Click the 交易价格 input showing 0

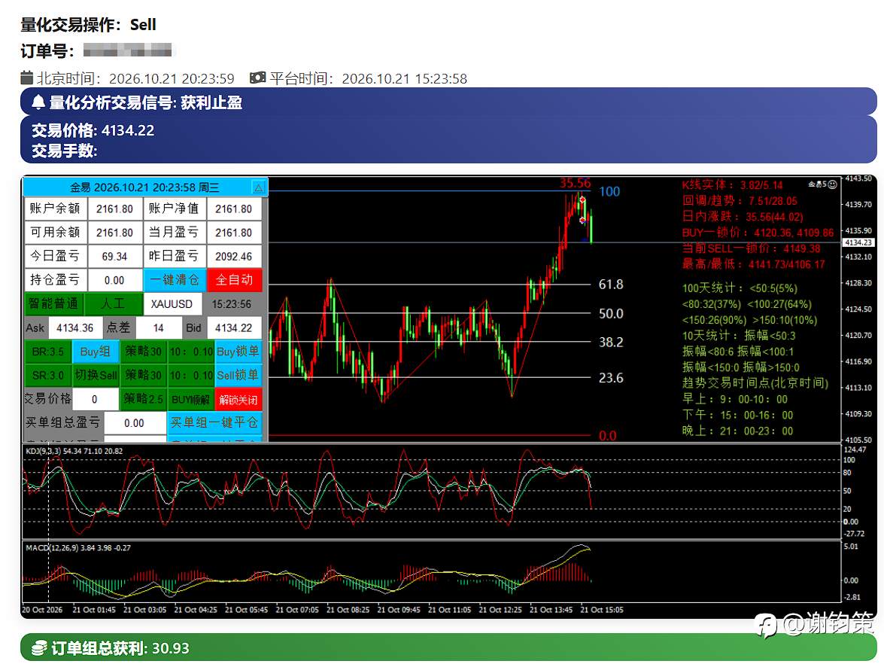[95, 400]
